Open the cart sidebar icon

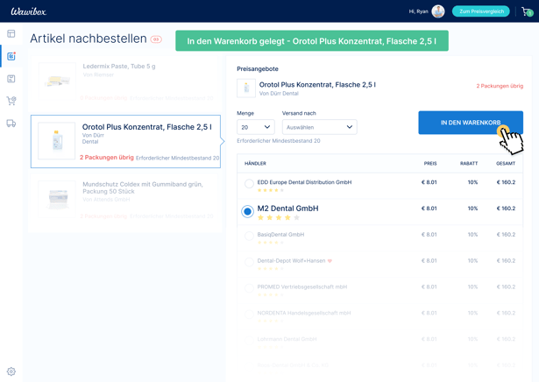[11, 101]
